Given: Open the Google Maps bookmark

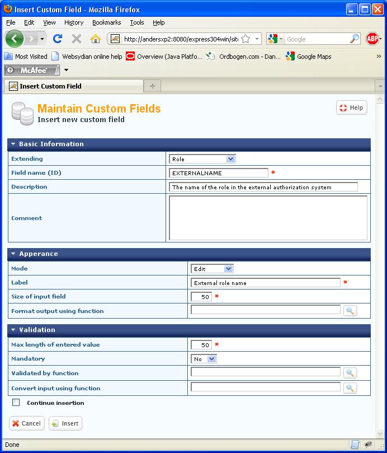Looking at the screenshot, I should pyautogui.click(x=309, y=57).
